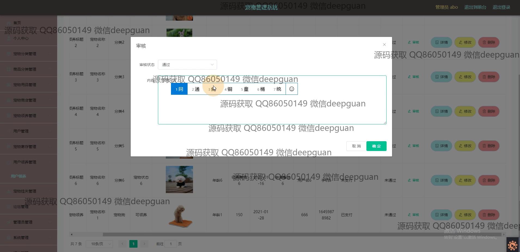
Task: Open 个人中心 in the sidebar
Action: 29,38
